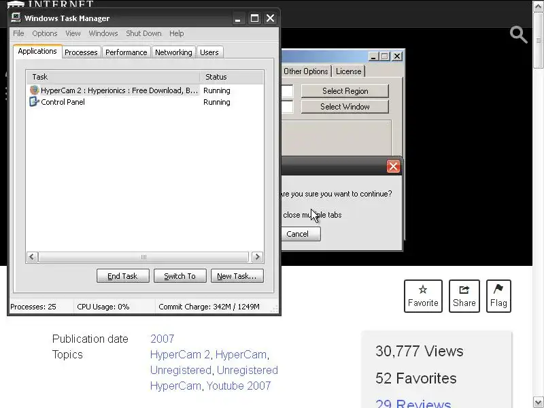Click the webpage scrollbar up arrow

[x=538, y=7]
